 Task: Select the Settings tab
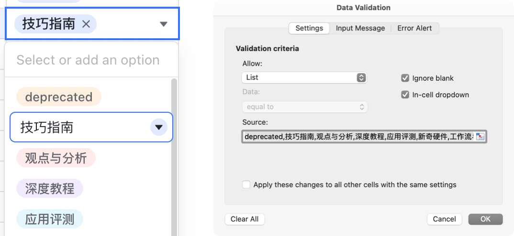click(x=309, y=28)
